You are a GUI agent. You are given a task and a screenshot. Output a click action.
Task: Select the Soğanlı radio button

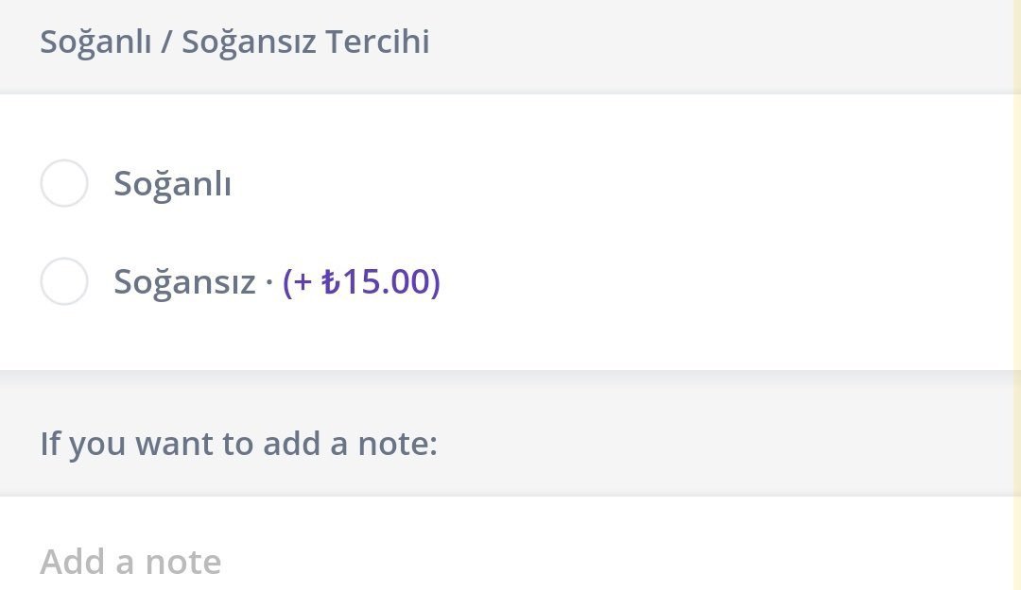[x=64, y=183]
